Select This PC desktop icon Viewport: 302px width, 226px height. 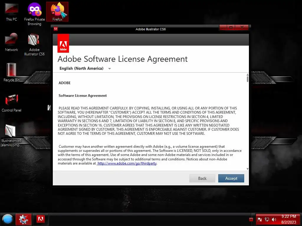pyautogui.click(x=12, y=11)
